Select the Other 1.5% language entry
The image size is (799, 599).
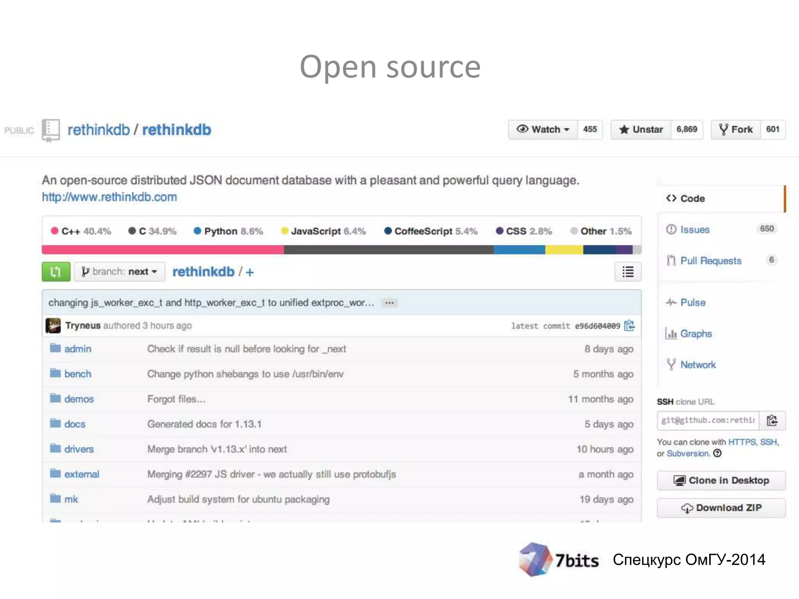tap(601, 231)
